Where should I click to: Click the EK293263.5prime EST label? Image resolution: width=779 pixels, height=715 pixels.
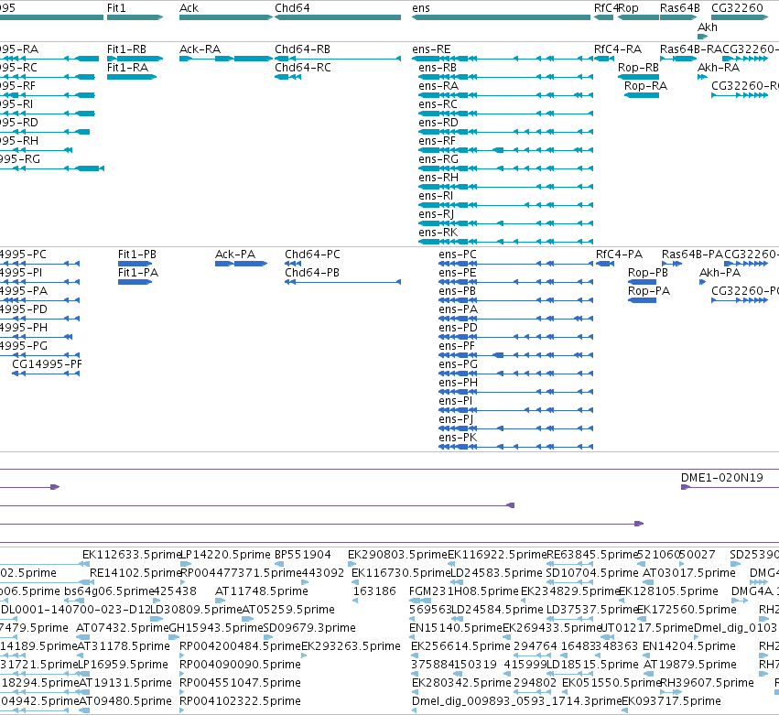(351, 646)
